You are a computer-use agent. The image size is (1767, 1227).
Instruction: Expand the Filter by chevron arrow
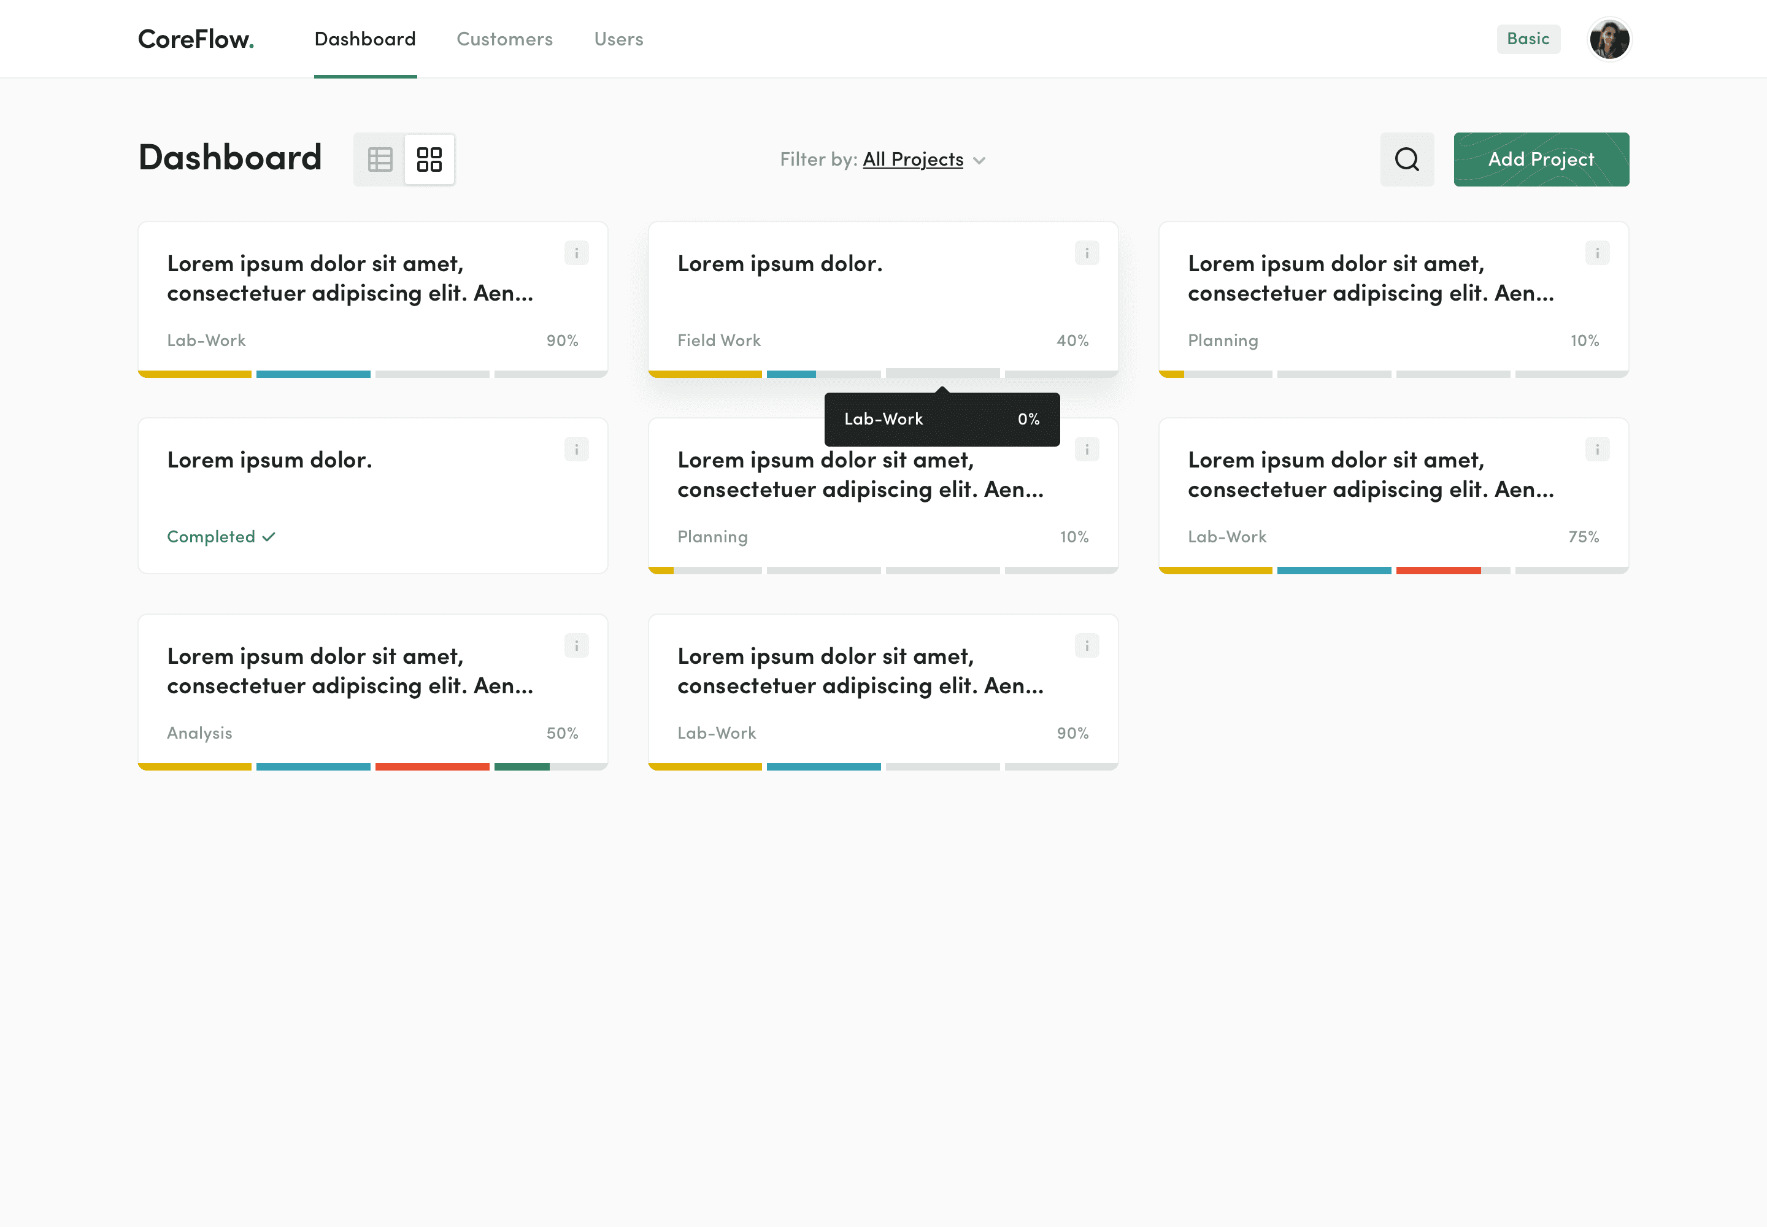click(x=979, y=161)
